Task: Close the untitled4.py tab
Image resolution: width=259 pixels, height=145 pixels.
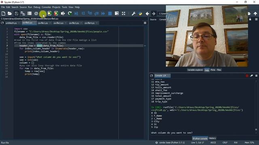Action: tap(19, 23)
